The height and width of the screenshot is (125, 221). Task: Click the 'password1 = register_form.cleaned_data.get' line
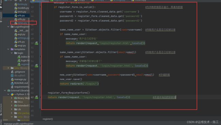coord(101,16)
